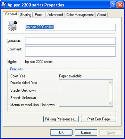
Task: Click the Paper available list box
Action: coord(86,93)
